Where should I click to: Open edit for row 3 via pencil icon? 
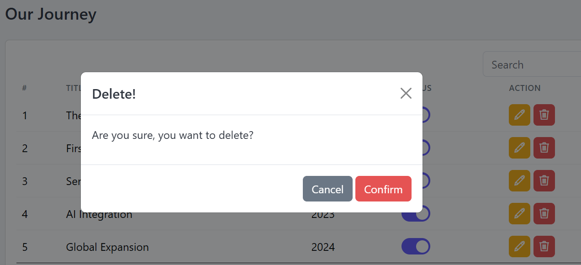click(x=519, y=180)
